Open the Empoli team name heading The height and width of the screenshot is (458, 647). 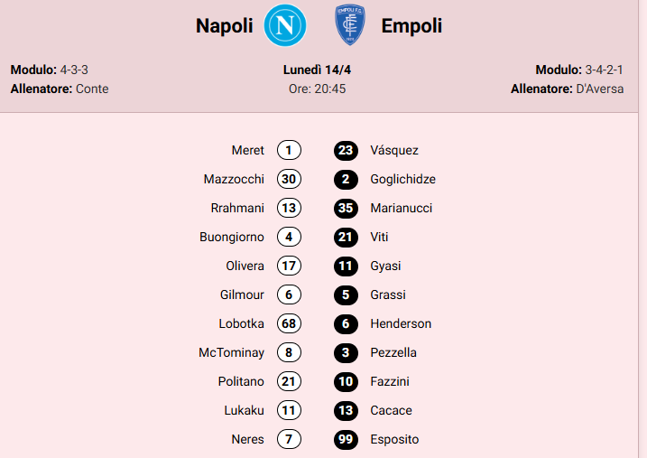(x=411, y=26)
